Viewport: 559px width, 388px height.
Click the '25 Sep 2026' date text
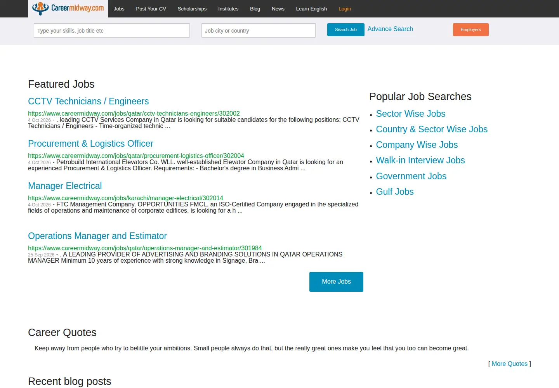pos(41,255)
